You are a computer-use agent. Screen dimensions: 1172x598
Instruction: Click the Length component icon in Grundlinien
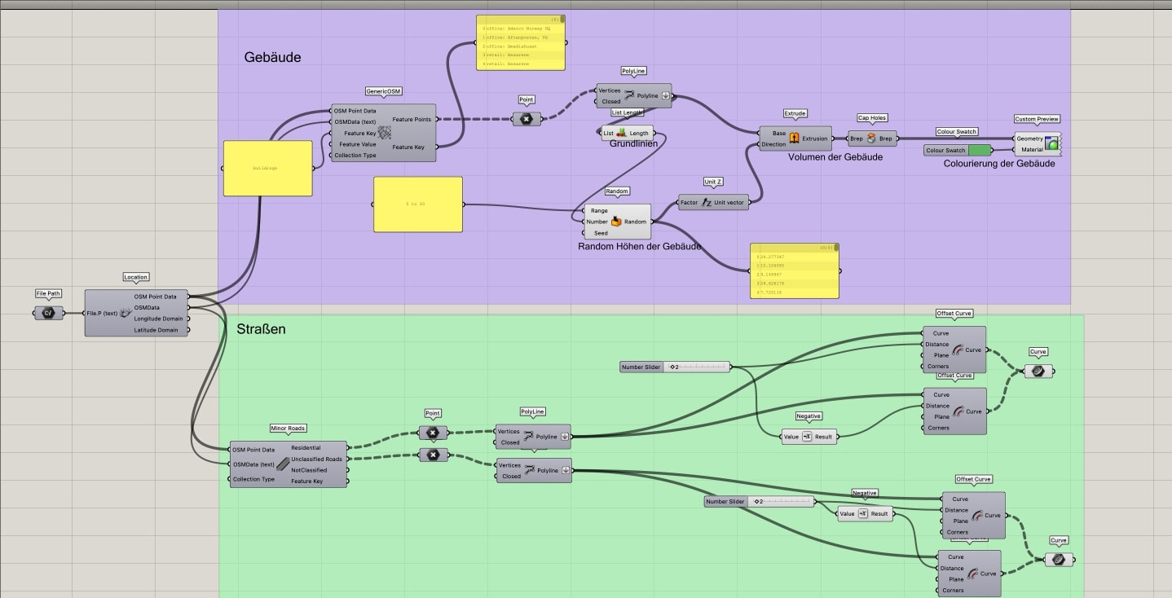tap(622, 133)
